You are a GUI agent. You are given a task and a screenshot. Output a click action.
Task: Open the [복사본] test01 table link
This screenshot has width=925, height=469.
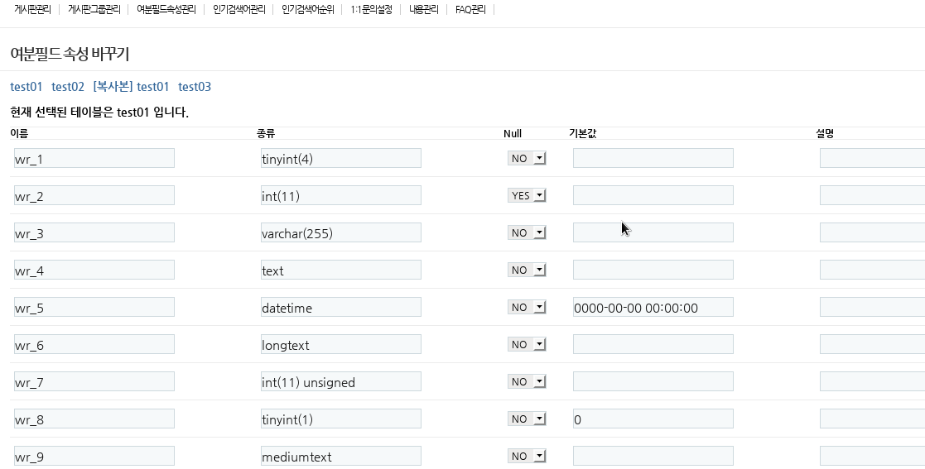pyautogui.click(x=131, y=87)
